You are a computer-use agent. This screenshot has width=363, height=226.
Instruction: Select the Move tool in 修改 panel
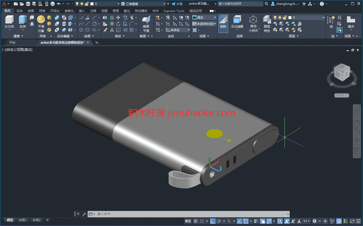coord(118,18)
